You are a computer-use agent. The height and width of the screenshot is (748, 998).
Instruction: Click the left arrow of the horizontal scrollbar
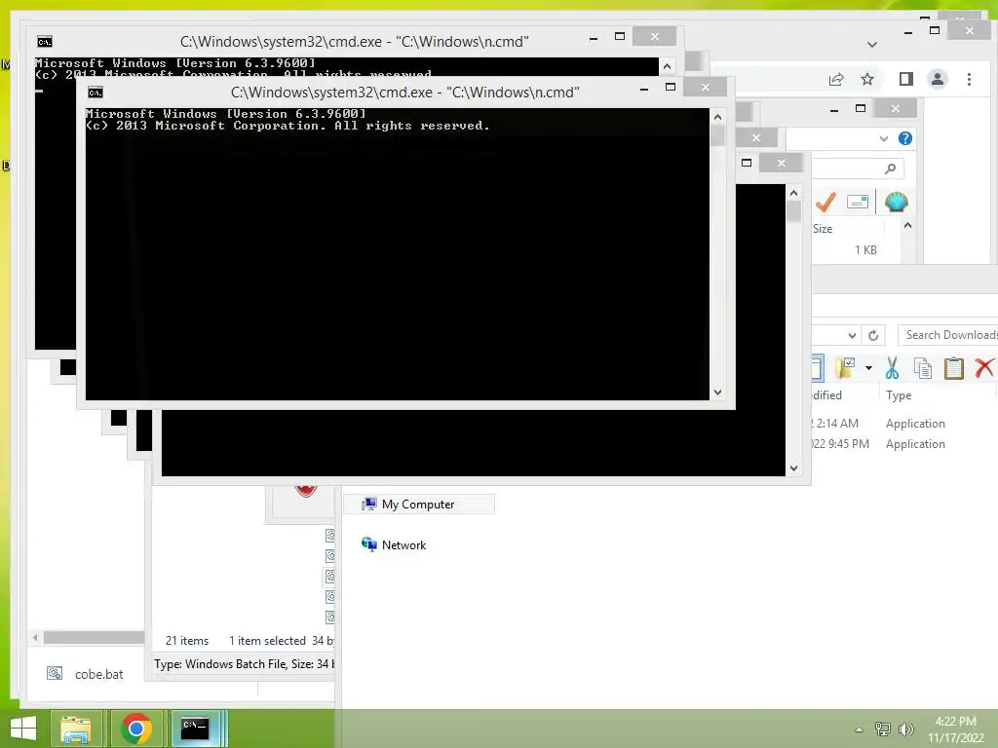[x=35, y=637]
